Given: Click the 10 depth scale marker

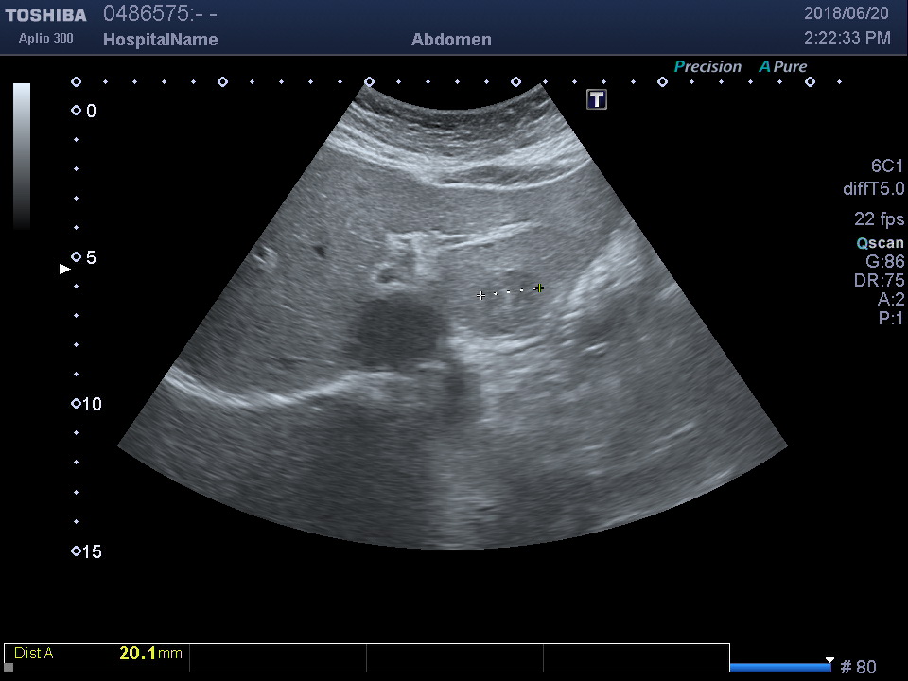Looking at the screenshot, I should pyautogui.click(x=87, y=404).
